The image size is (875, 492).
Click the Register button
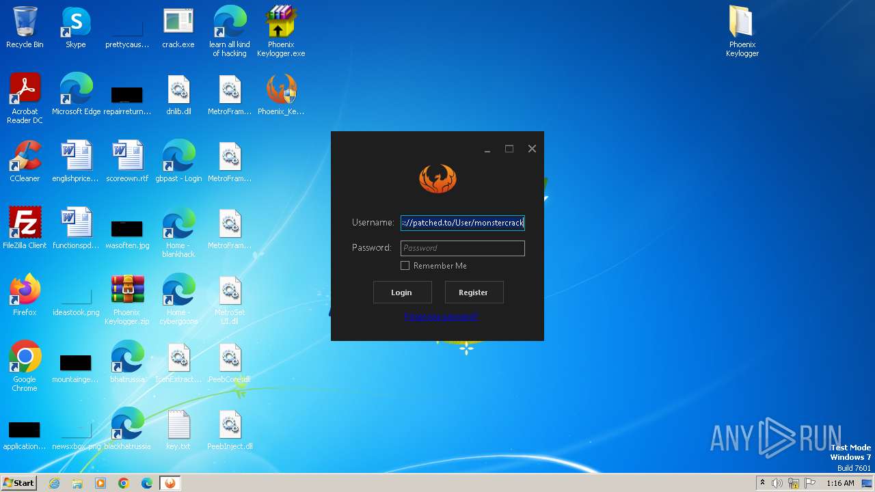[474, 292]
